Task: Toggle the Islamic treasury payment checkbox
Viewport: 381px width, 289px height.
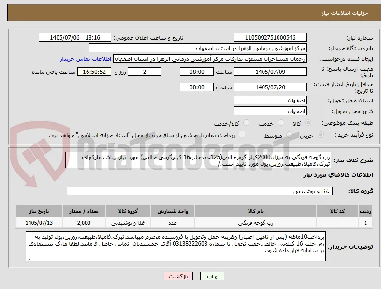Action: click(x=242, y=134)
